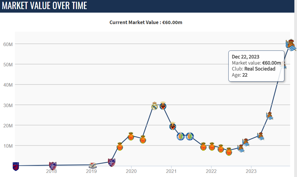Click the rightmost Getafe crest marker

coord(190,136)
